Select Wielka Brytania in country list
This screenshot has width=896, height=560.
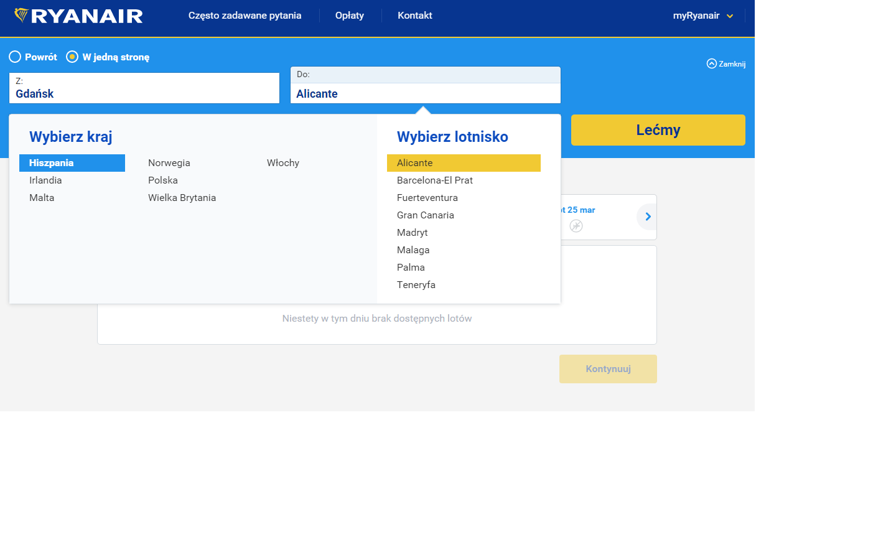(x=182, y=198)
